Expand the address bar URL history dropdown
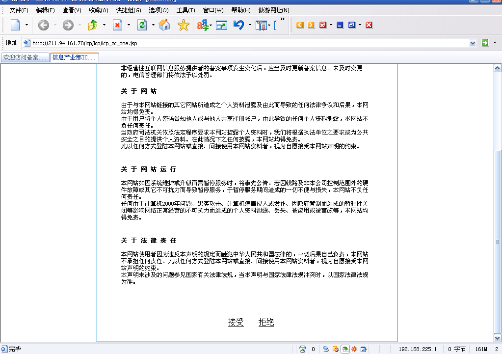Image resolution: width=502 pixels, height=354 pixels. (x=473, y=43)
